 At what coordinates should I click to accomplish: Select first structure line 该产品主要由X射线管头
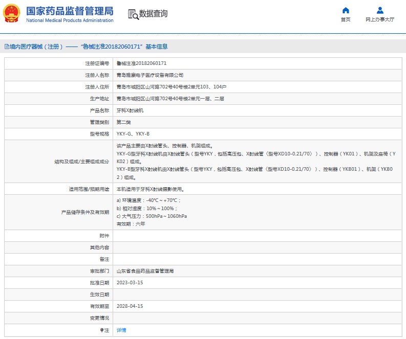click(165, 146)
